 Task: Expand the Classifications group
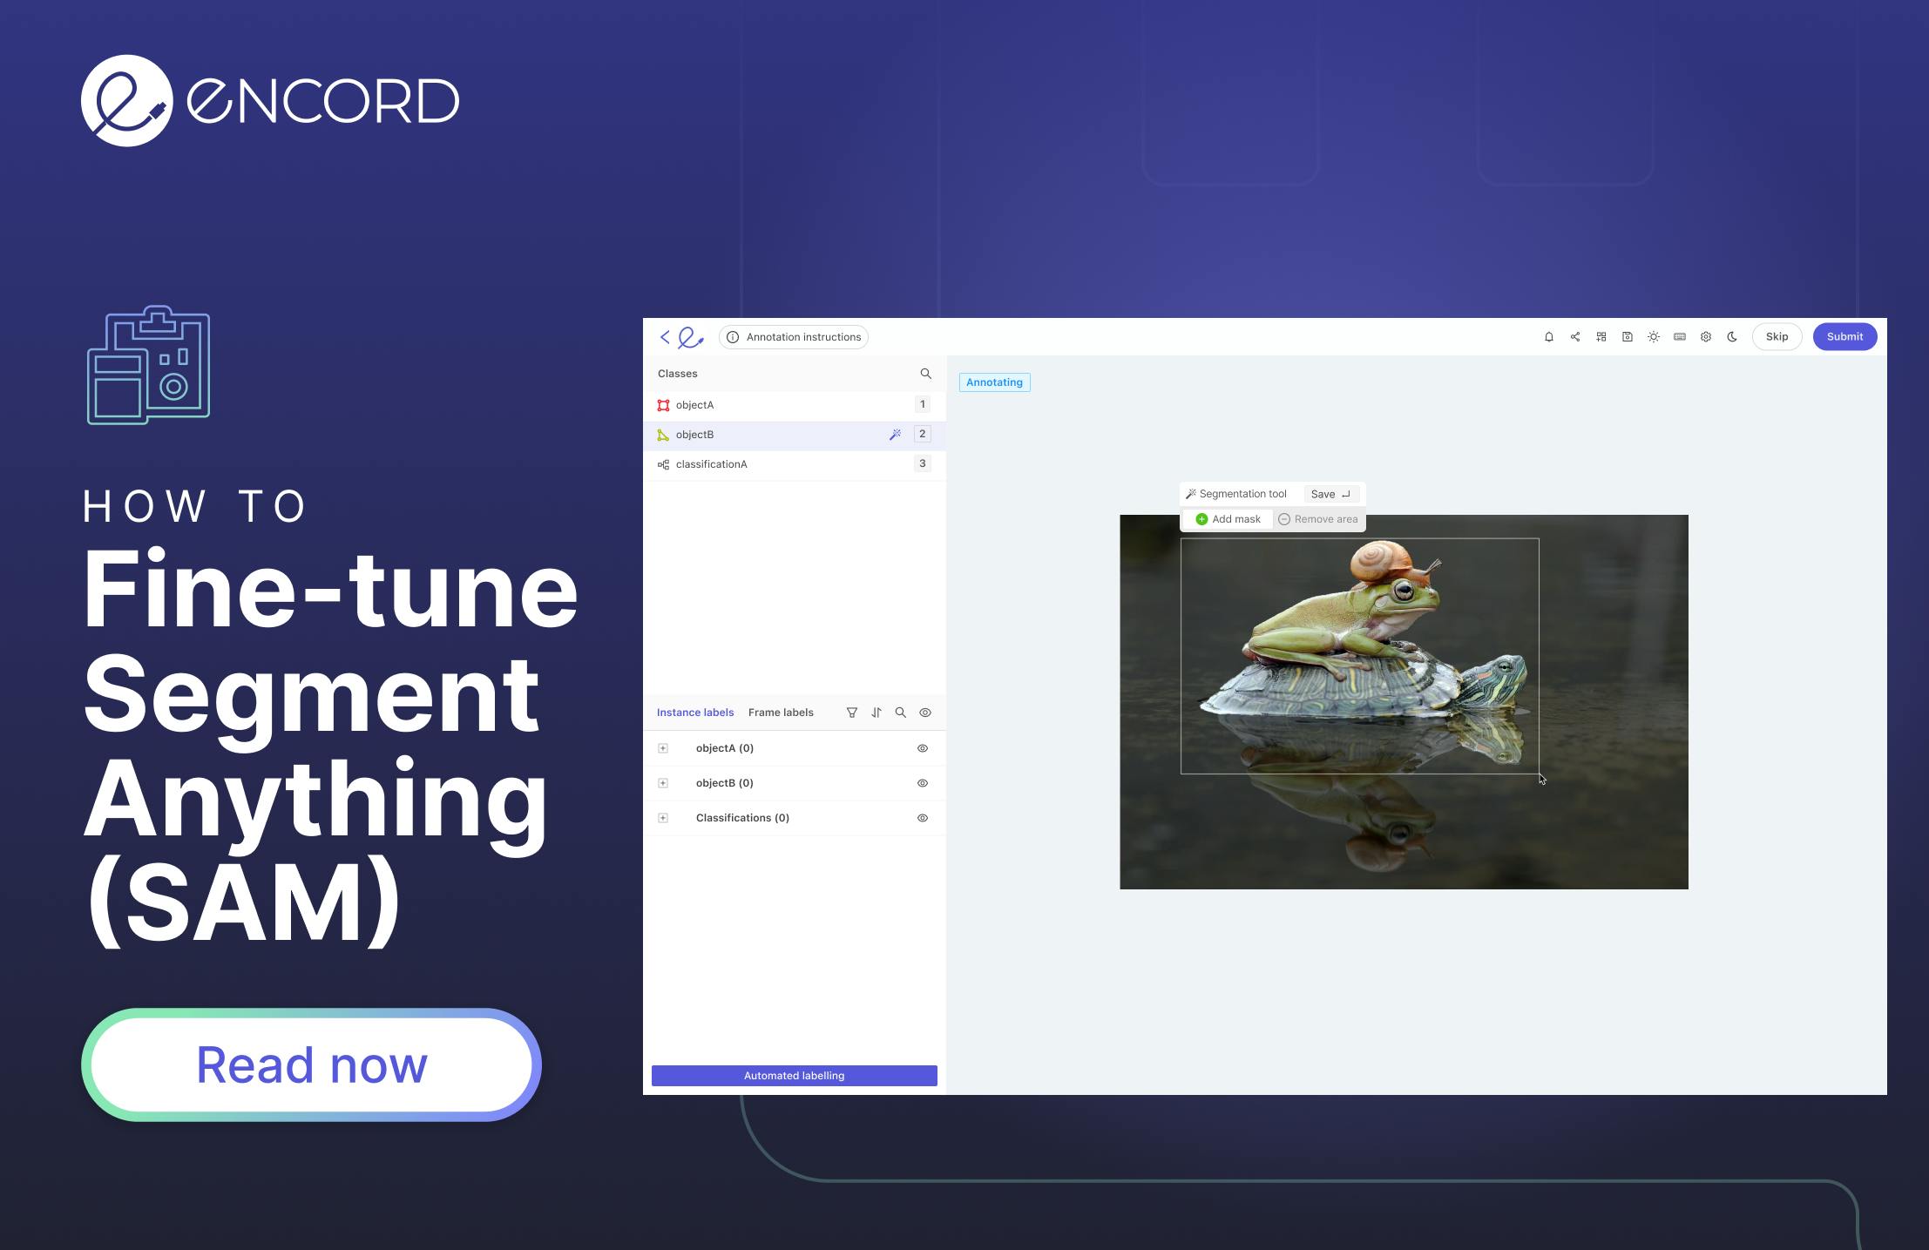point(663,817)
